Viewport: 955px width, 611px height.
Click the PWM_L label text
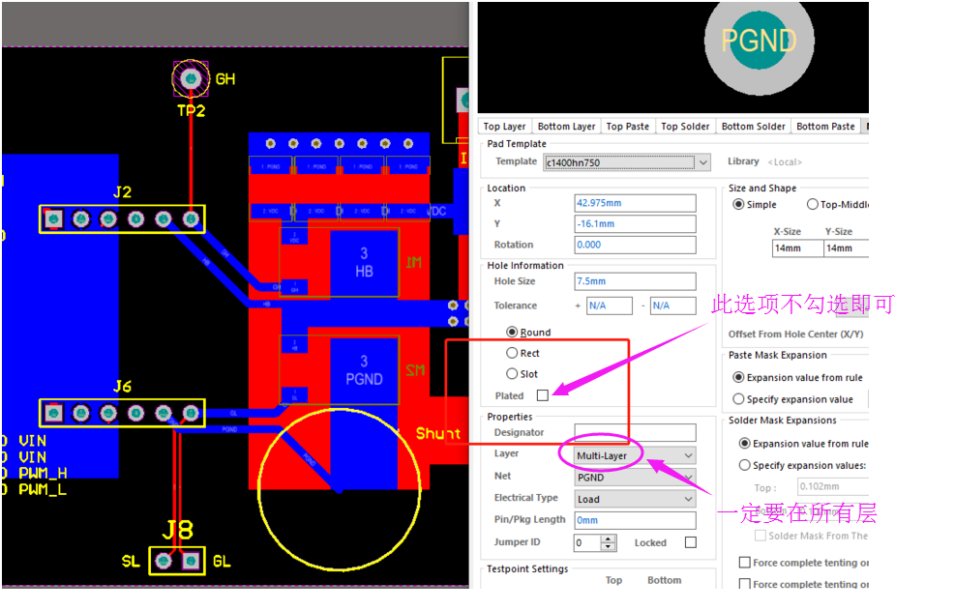(43, 489)
